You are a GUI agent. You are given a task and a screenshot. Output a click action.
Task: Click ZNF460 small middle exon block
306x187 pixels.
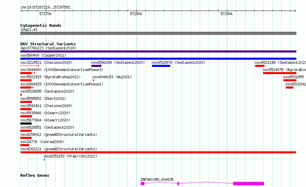pos(178,184)
